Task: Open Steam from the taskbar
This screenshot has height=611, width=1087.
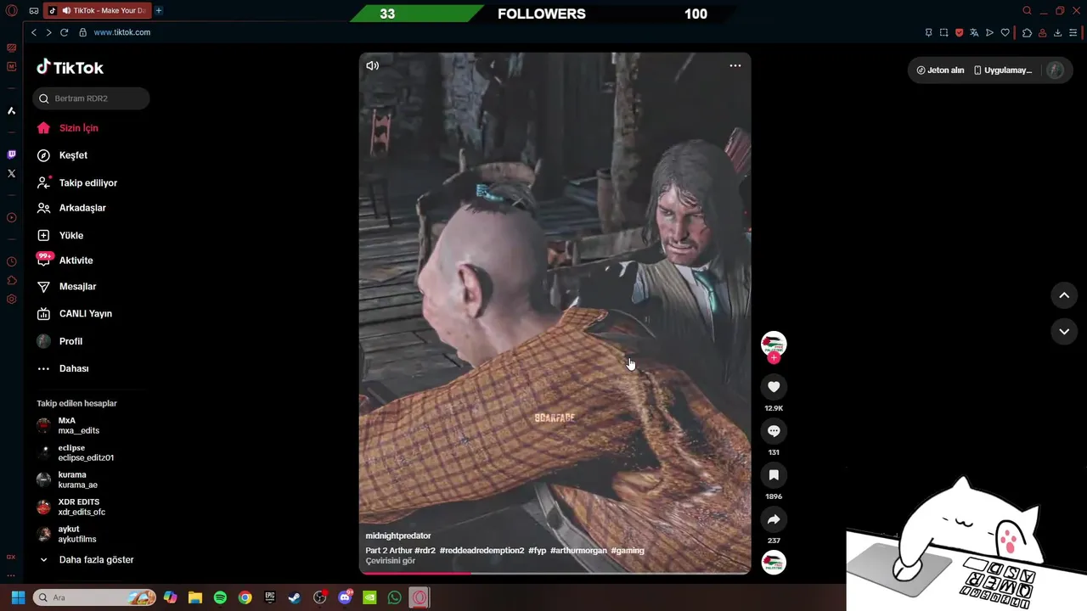Action: 295,597
